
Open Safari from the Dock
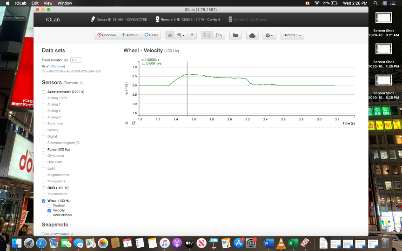point(41,243)
